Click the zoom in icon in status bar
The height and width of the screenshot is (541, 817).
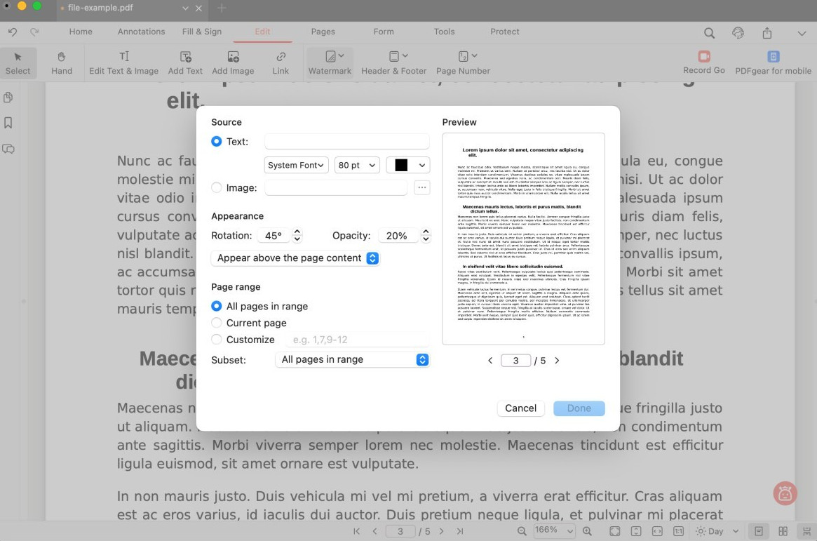(x=587, y=531)
